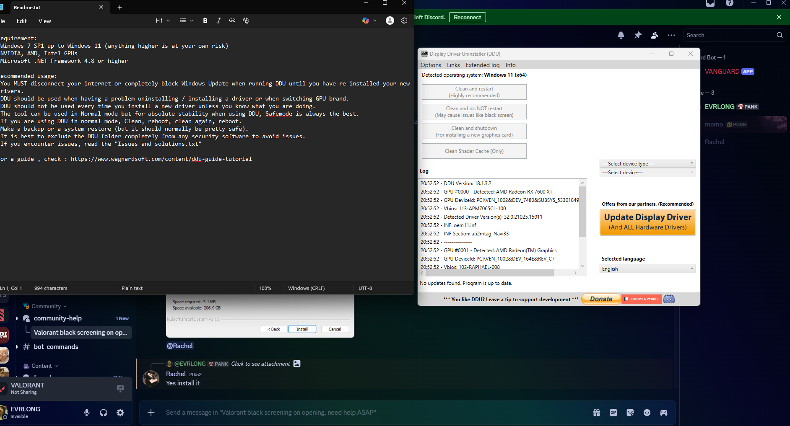Open the list style dropdown in Notepad
Screen dimensions: 790x426
pyautogui.click(x=187, y=21)
